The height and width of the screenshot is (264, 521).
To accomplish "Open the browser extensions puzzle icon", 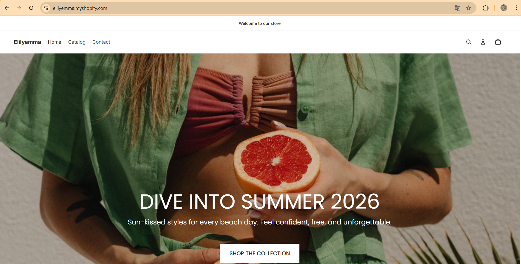I will [x=486, y=8].
